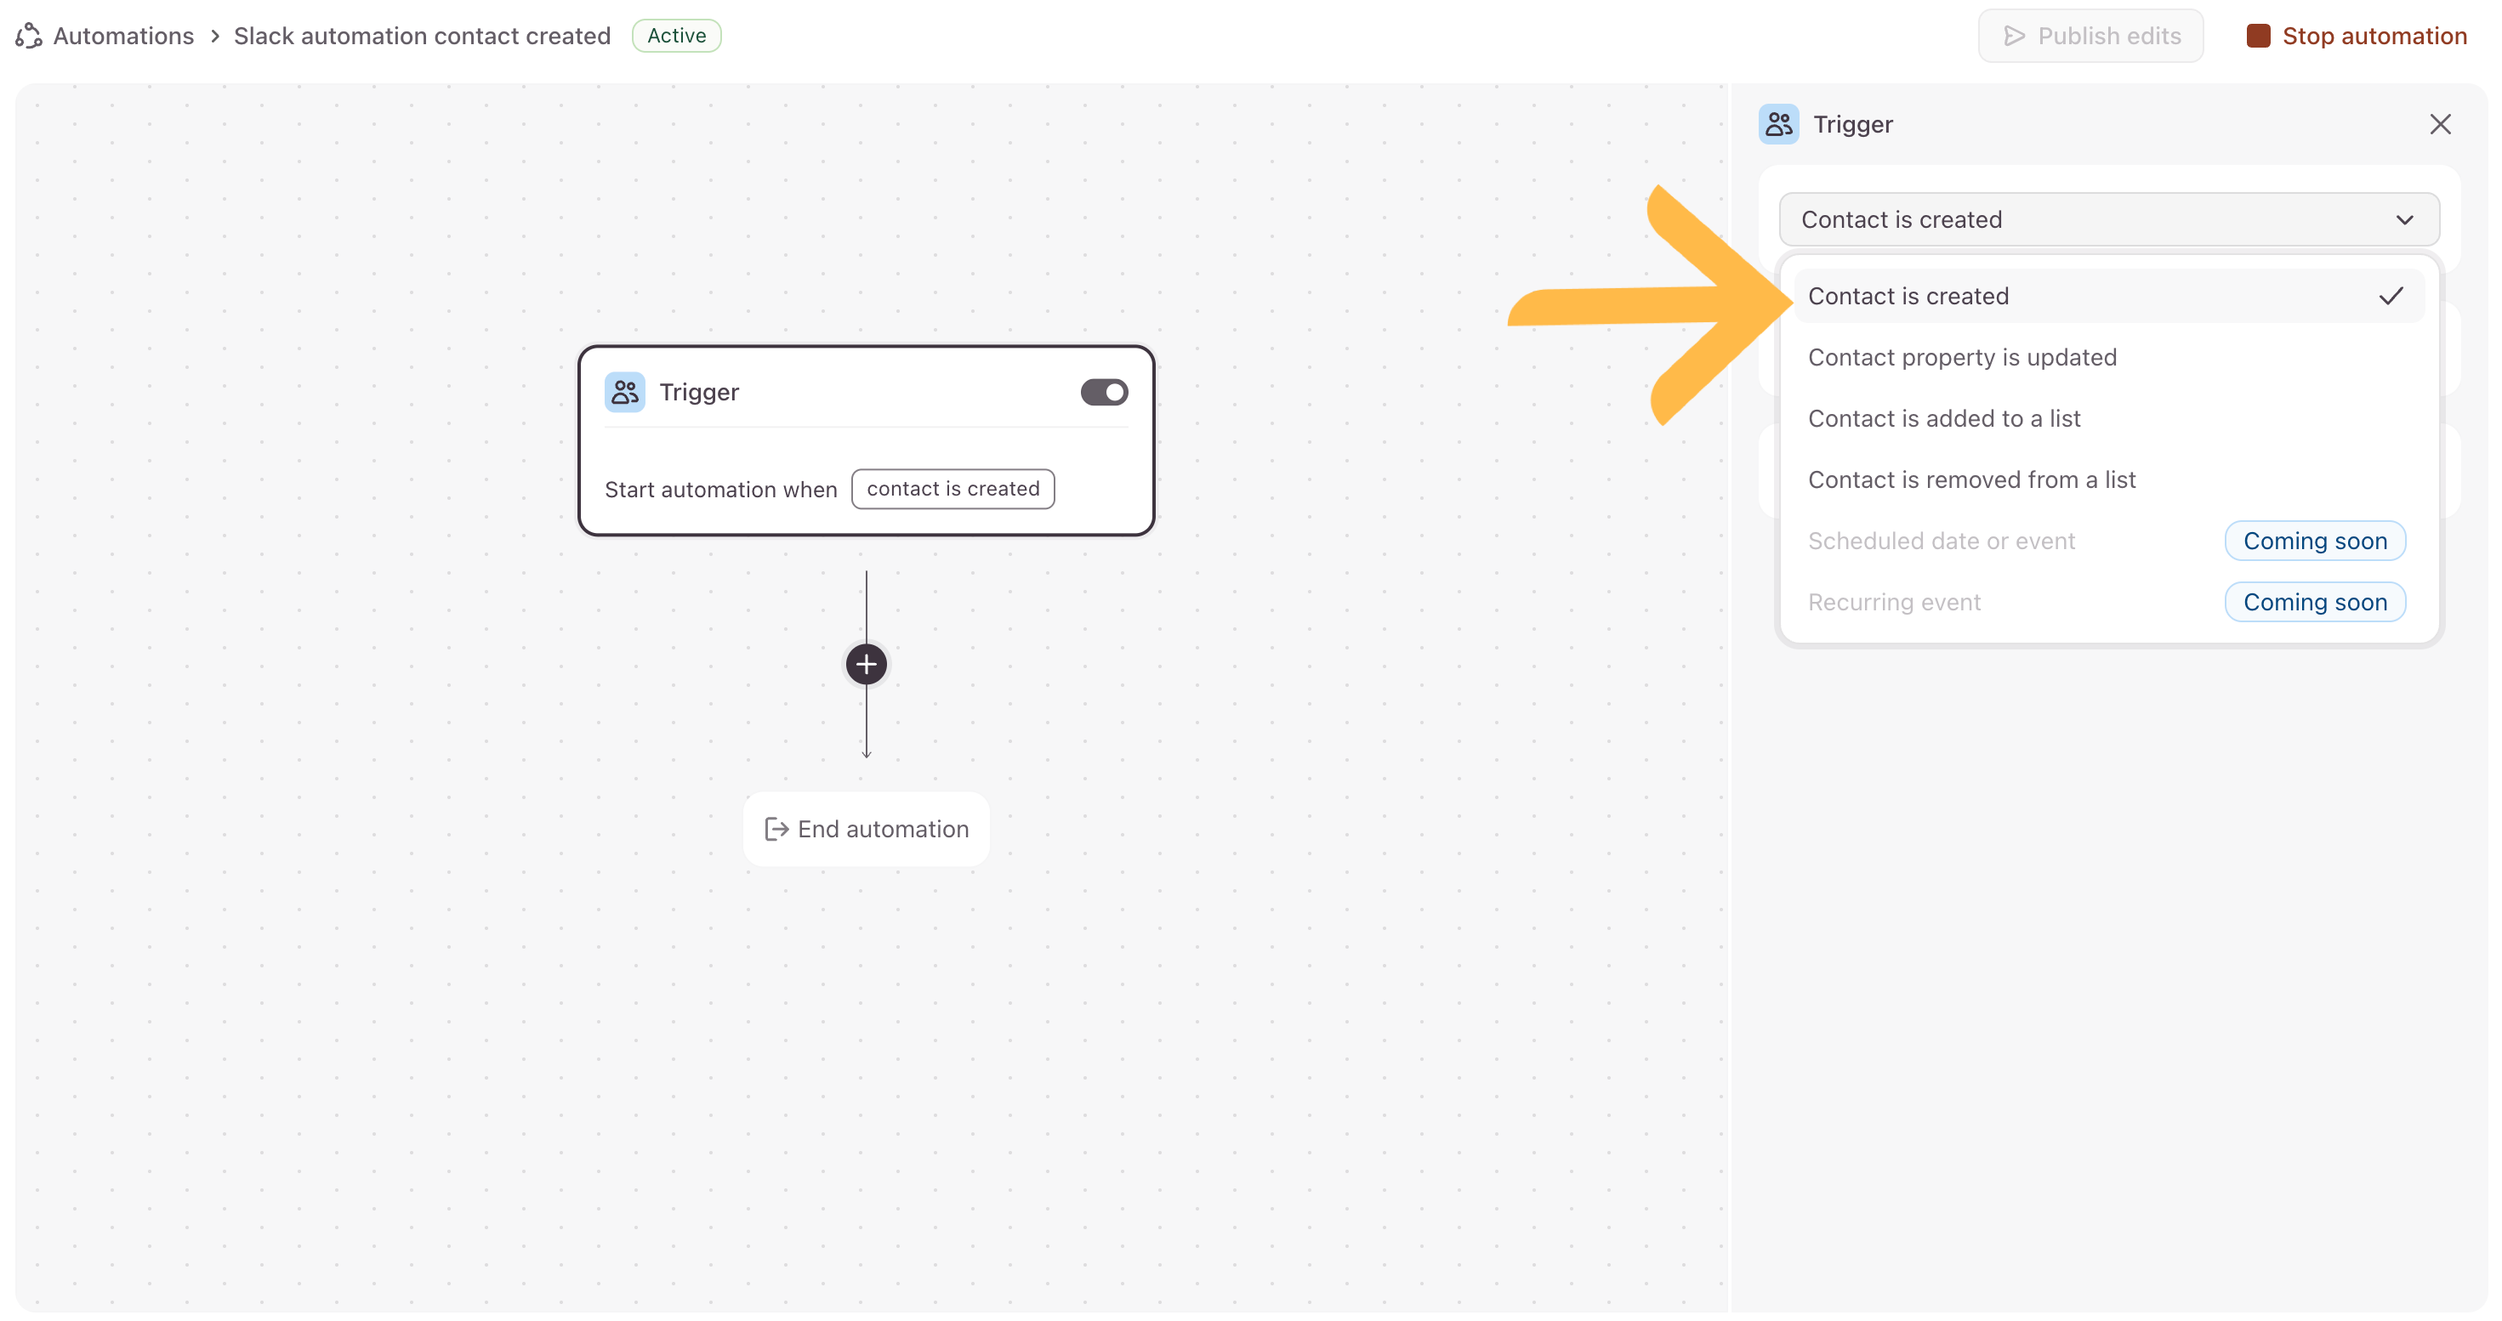Image resolution: width=2502 pixels, height=1321 pixels.
Task: Click the End automation exit icon
Action: click(x=776, y=829)
